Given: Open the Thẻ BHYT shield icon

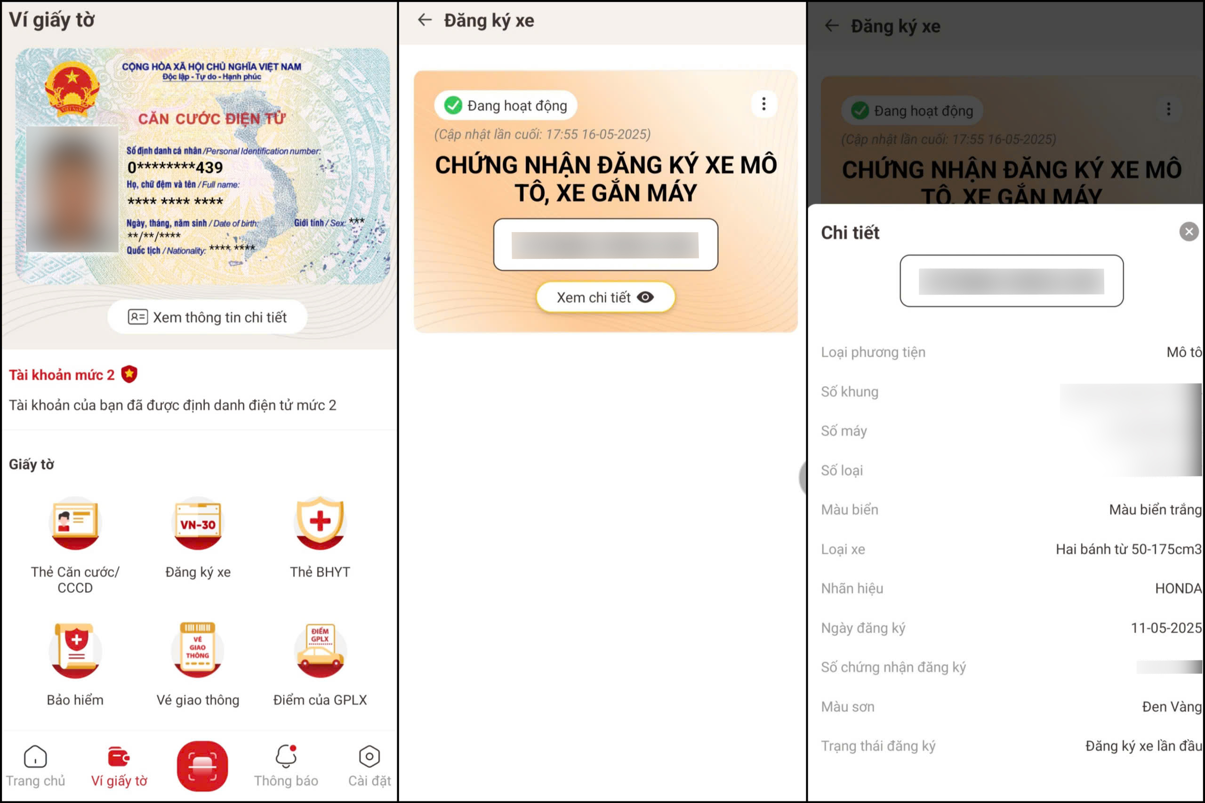Looking at the screenshot, I should pyautogui.click(x=320, y=523).
